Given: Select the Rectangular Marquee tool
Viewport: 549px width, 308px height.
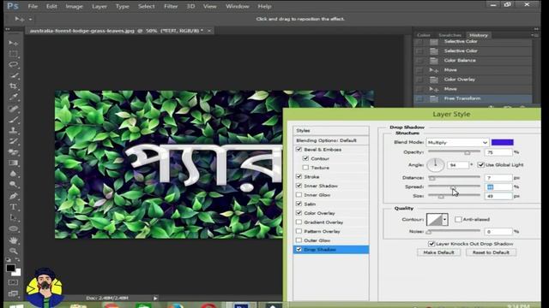Looking at the screenshot, I should click(14, 54).
